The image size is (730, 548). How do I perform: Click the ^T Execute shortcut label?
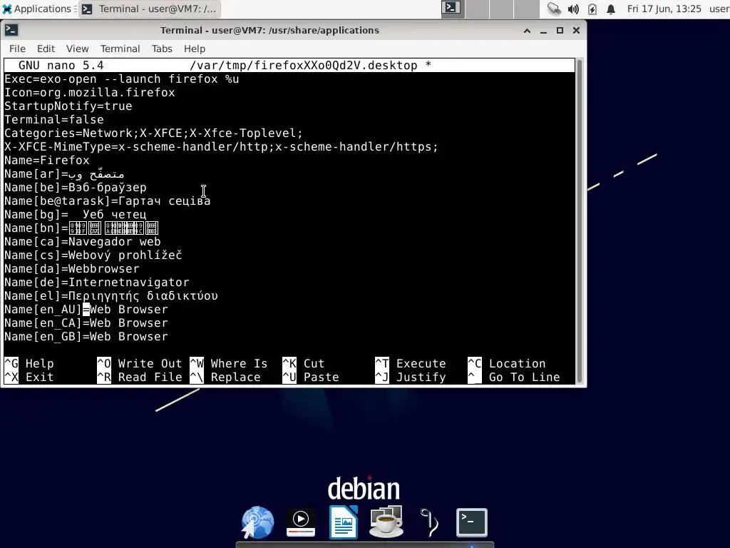point(410,363)
